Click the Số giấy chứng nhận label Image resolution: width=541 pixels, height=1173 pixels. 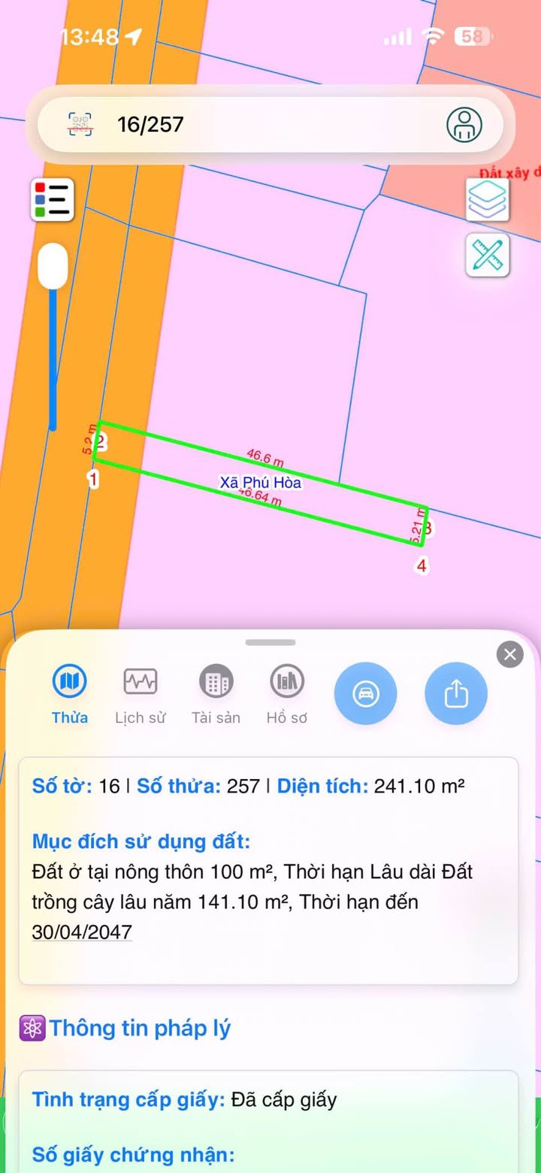[133, 1154]
